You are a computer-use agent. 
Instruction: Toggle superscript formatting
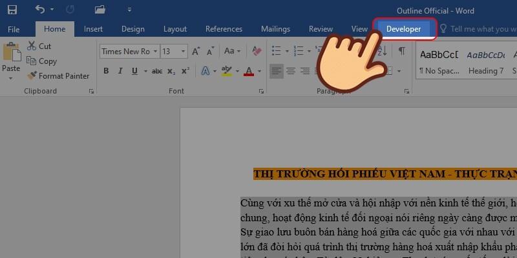coord(185,71)
